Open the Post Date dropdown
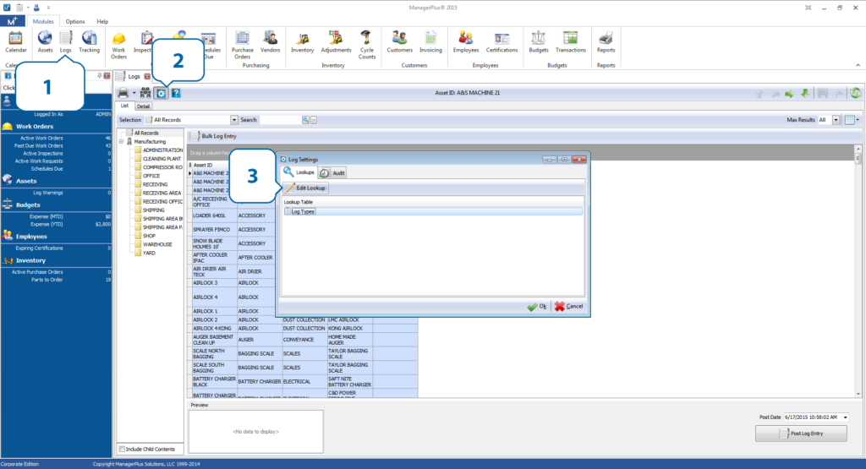The height and width of the screenshot is (469, 866). [x=845, y=417]
